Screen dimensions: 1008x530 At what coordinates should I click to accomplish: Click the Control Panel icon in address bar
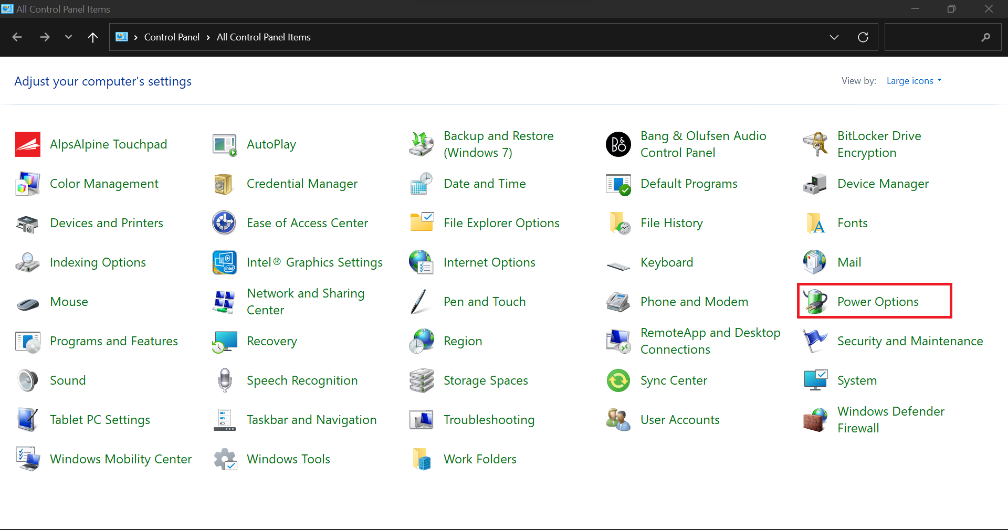click(x=122, y=37)
